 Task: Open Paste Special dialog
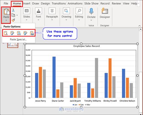tap(18, 39)
